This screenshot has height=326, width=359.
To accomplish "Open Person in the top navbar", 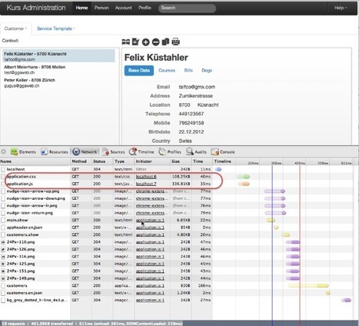I will click(101, 8).
